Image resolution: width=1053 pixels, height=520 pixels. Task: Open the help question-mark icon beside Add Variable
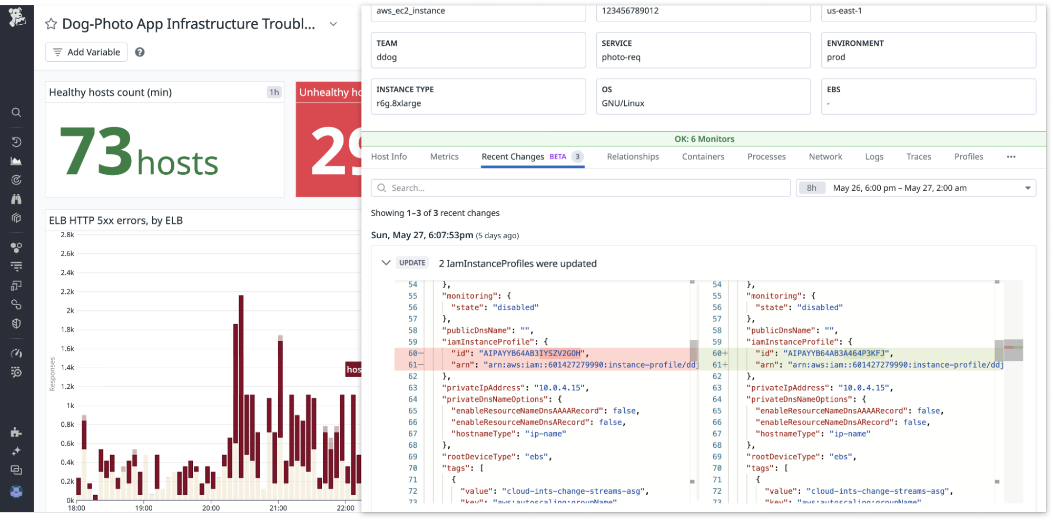[x=139, y=52]
